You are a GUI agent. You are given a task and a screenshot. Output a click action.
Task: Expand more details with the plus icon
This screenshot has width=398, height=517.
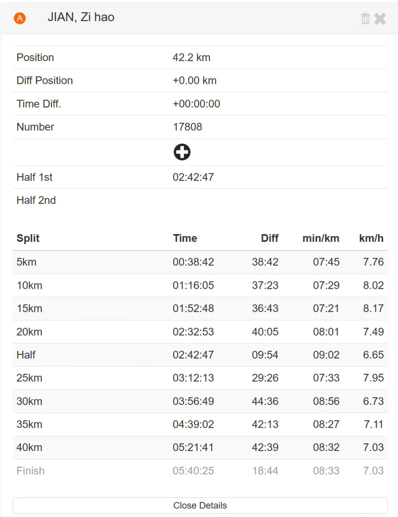coord(182,152)
